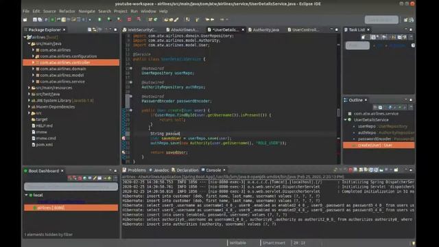Select HELP.md in Package Explorer
This screenshot has height=247, width=439.
pos(44,126)
